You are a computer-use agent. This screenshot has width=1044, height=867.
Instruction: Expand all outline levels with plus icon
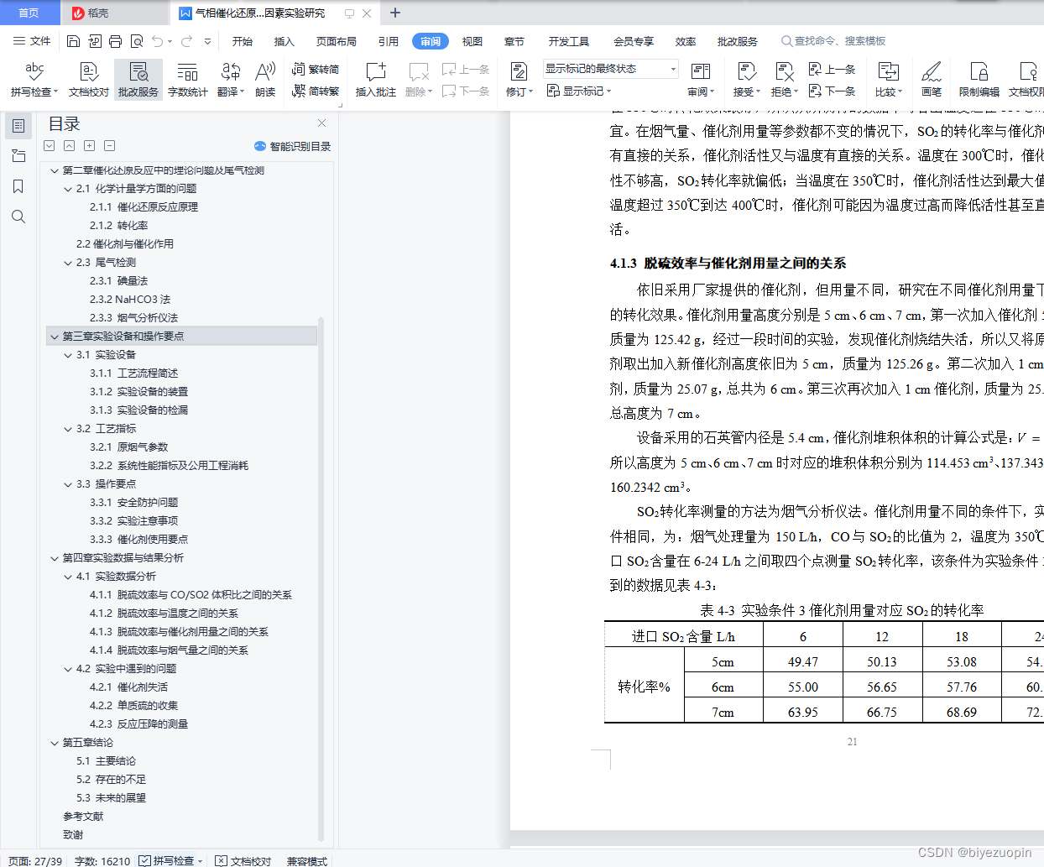[x=90, y=146]
